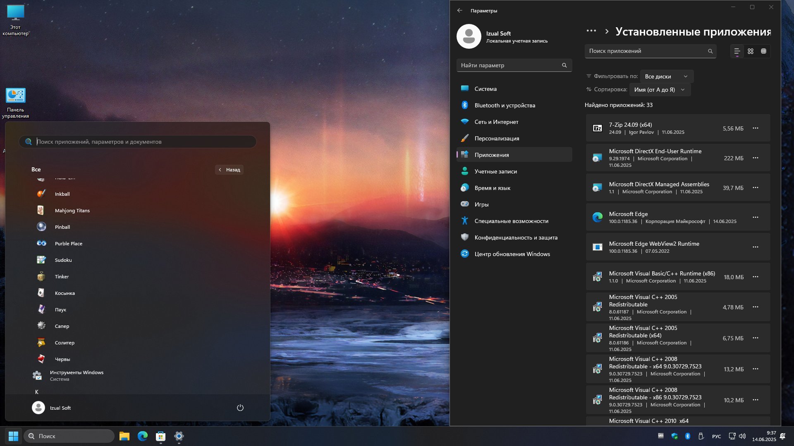Switch to list view for apps
Screen dimensions: 794x446
coord(737,51)
